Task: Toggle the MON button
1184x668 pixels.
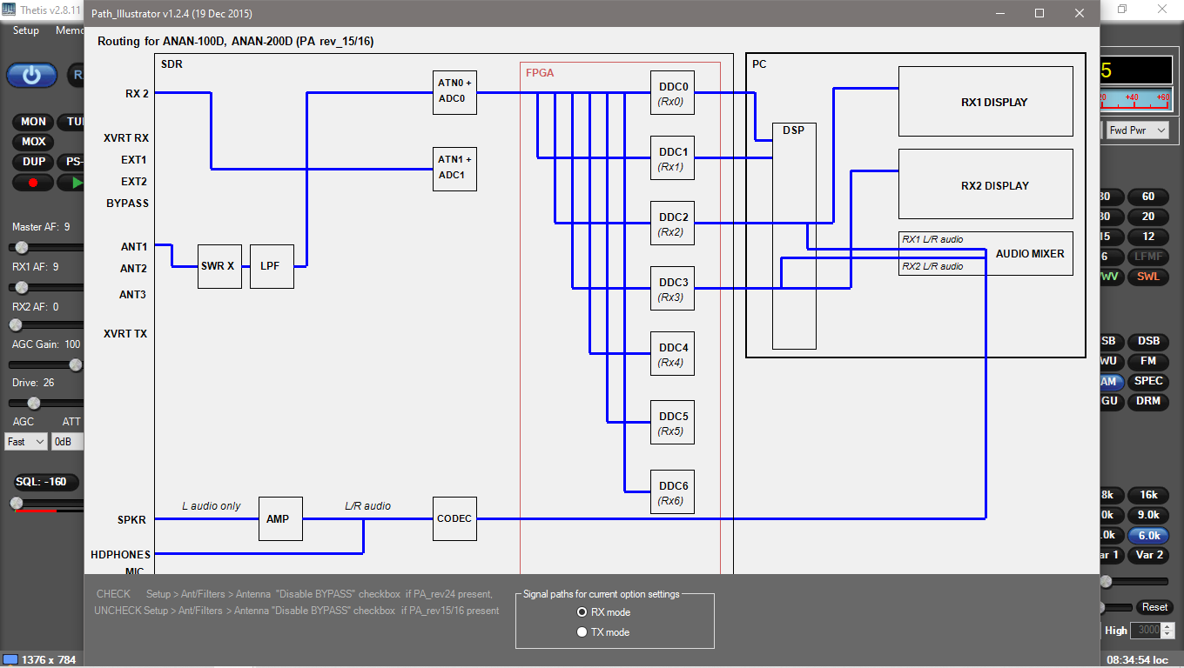Action: [x=33, y=122]
